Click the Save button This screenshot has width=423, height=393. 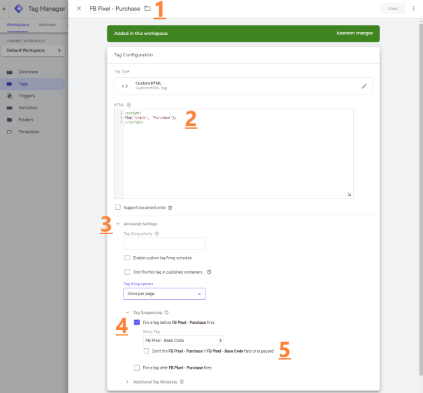click(393, 9)
